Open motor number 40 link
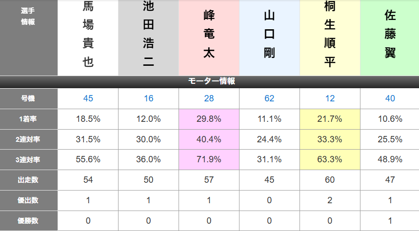The width and height of the screenshot is (419, 231). [390, 98]
